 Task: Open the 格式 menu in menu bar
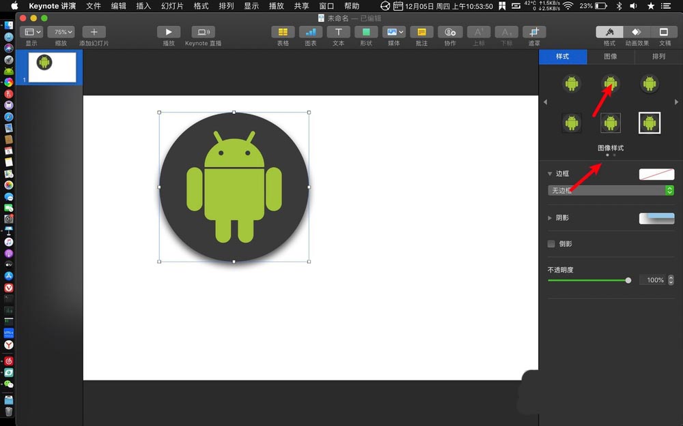coord(201,6)
